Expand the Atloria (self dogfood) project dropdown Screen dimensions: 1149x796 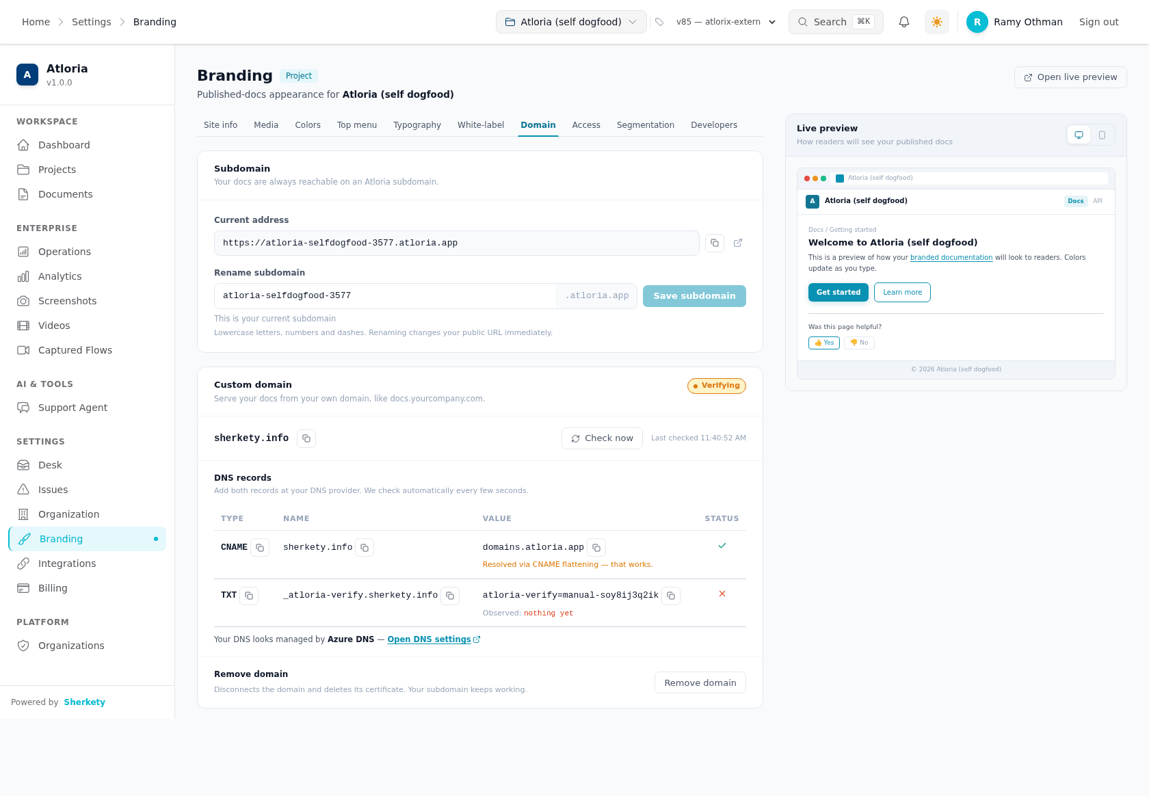pos(571,22)
